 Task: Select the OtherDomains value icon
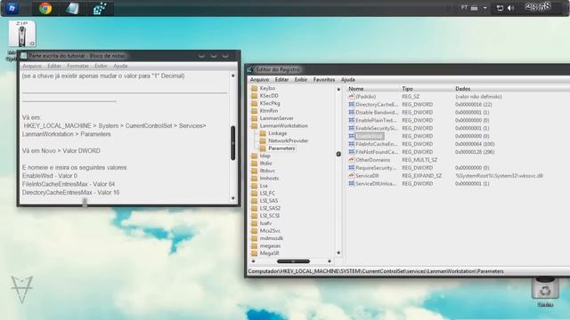(x=352, y=160)
